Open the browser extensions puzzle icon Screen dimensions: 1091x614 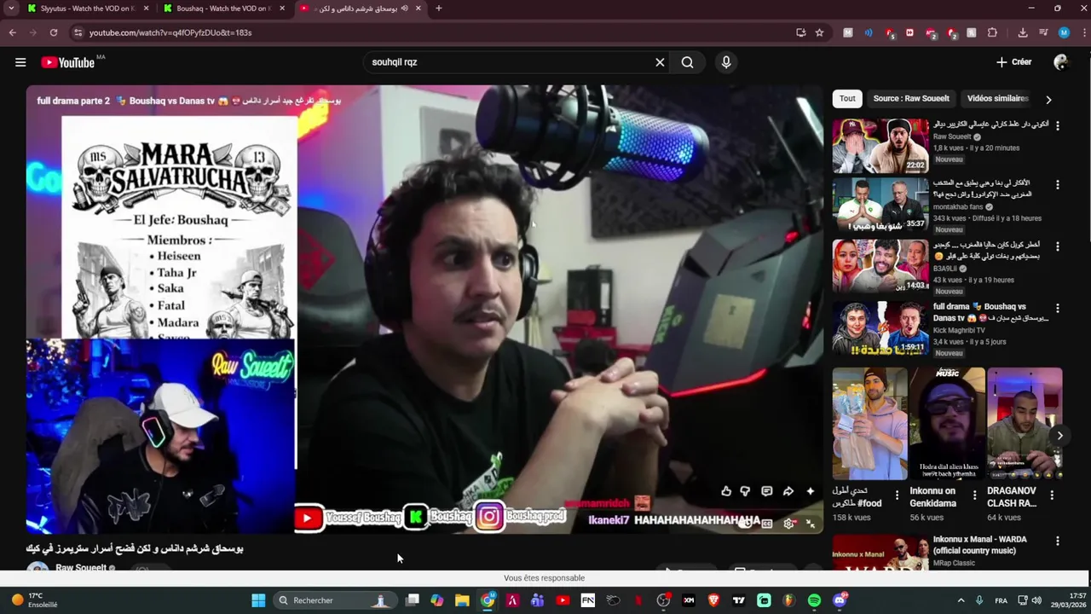(992, 32)
